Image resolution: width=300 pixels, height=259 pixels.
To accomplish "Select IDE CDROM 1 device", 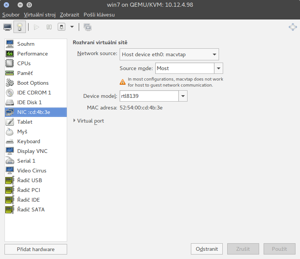I will 34,93.
